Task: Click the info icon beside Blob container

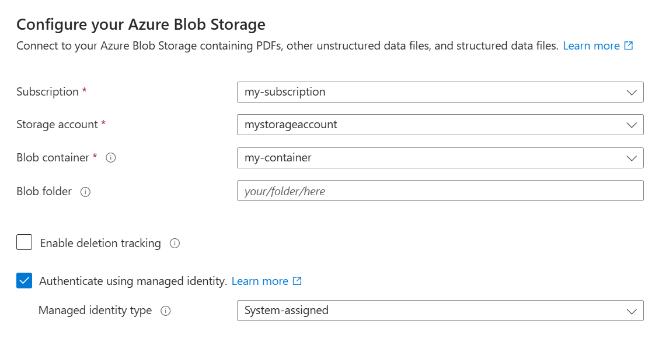Action: click(x=111, y=158)
